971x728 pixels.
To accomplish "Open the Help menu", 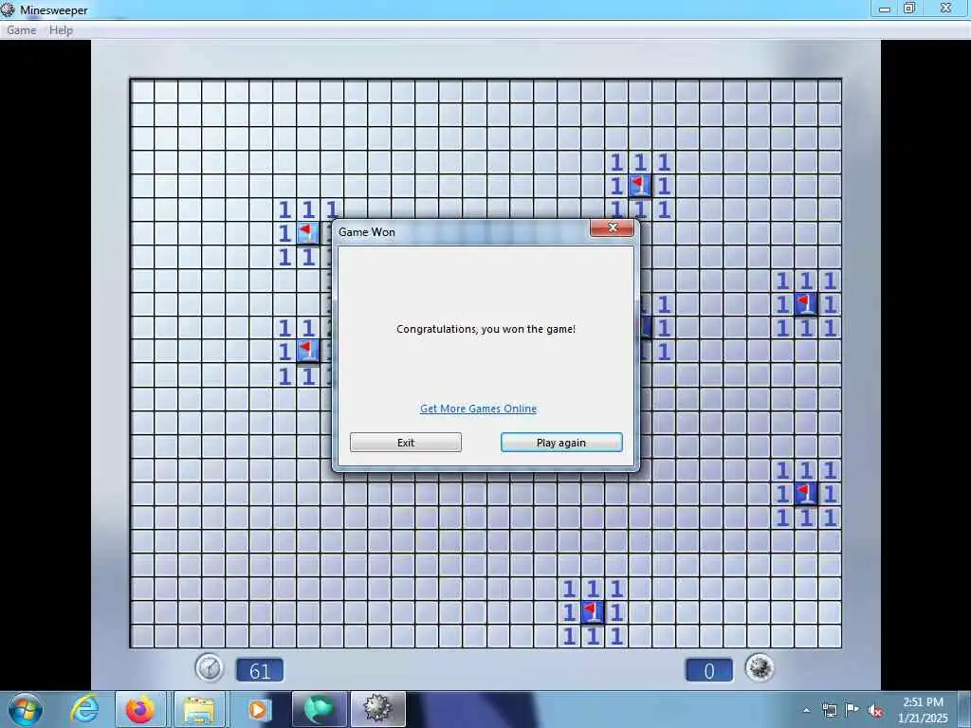I will pyautogui.click(x=61, y=29).
